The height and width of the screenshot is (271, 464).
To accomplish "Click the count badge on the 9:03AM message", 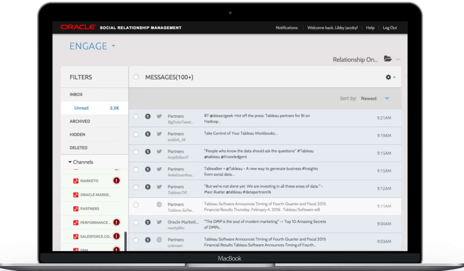I will click(148, 240).
